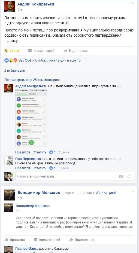Click into 'Написать комментарий...' field

click(75, 176)
